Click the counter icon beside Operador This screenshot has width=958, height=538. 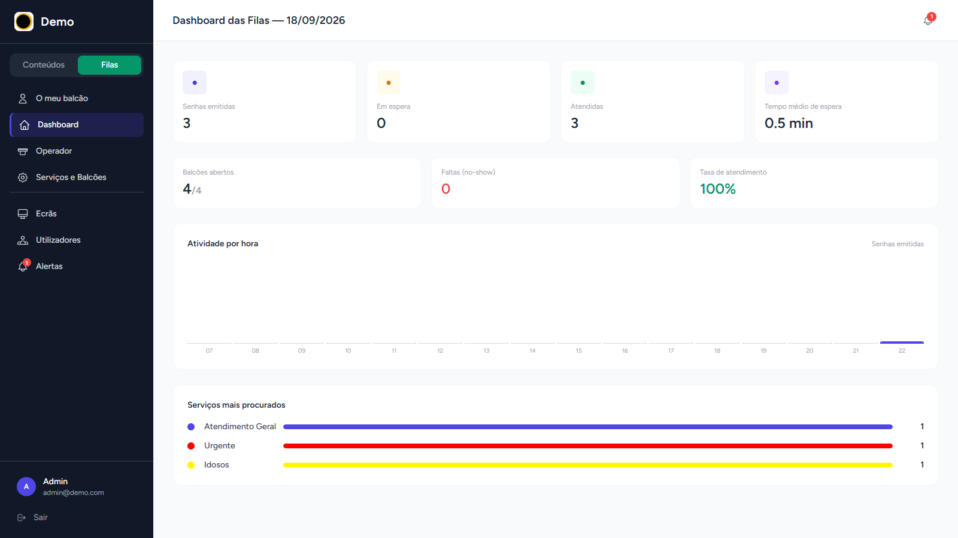coord(23,151)
